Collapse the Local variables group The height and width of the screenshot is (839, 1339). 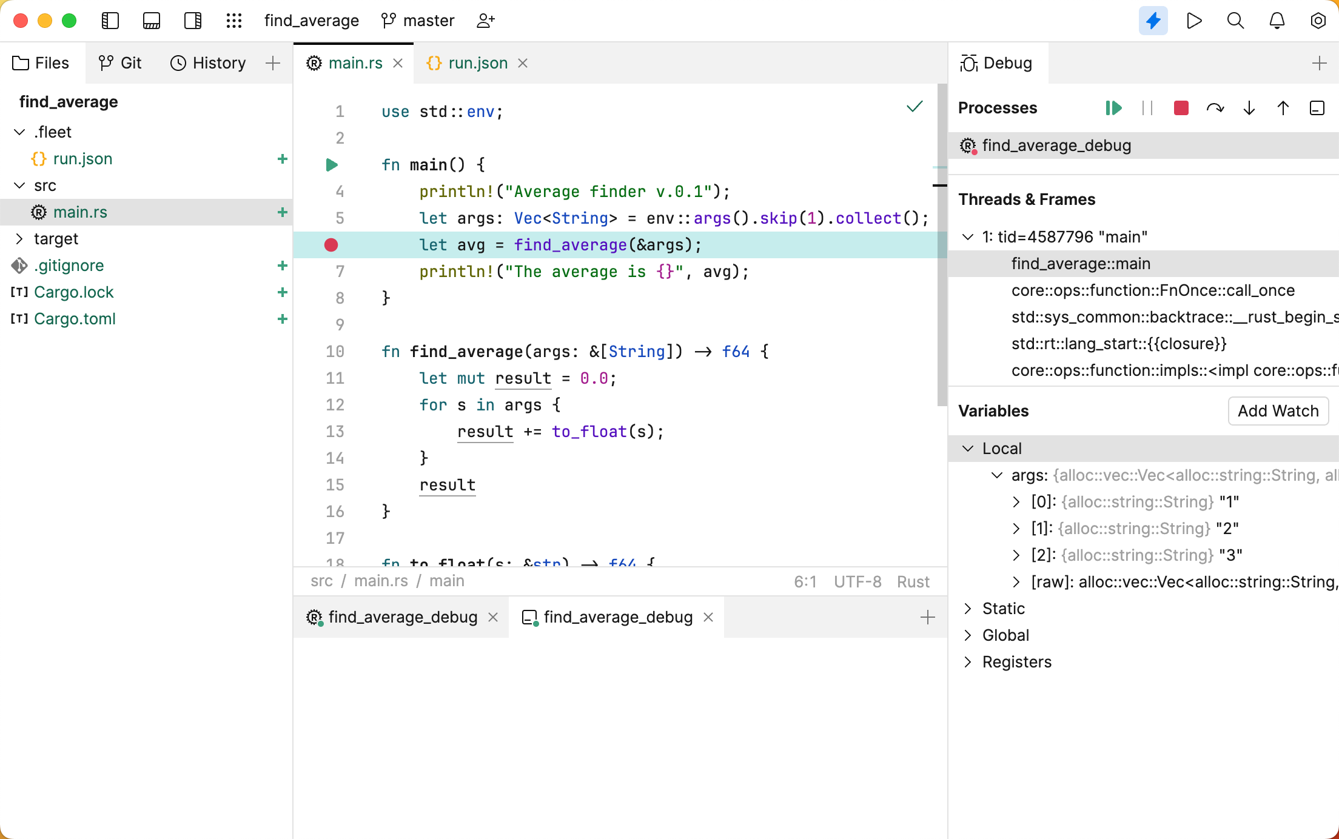(x=968, y=449)
